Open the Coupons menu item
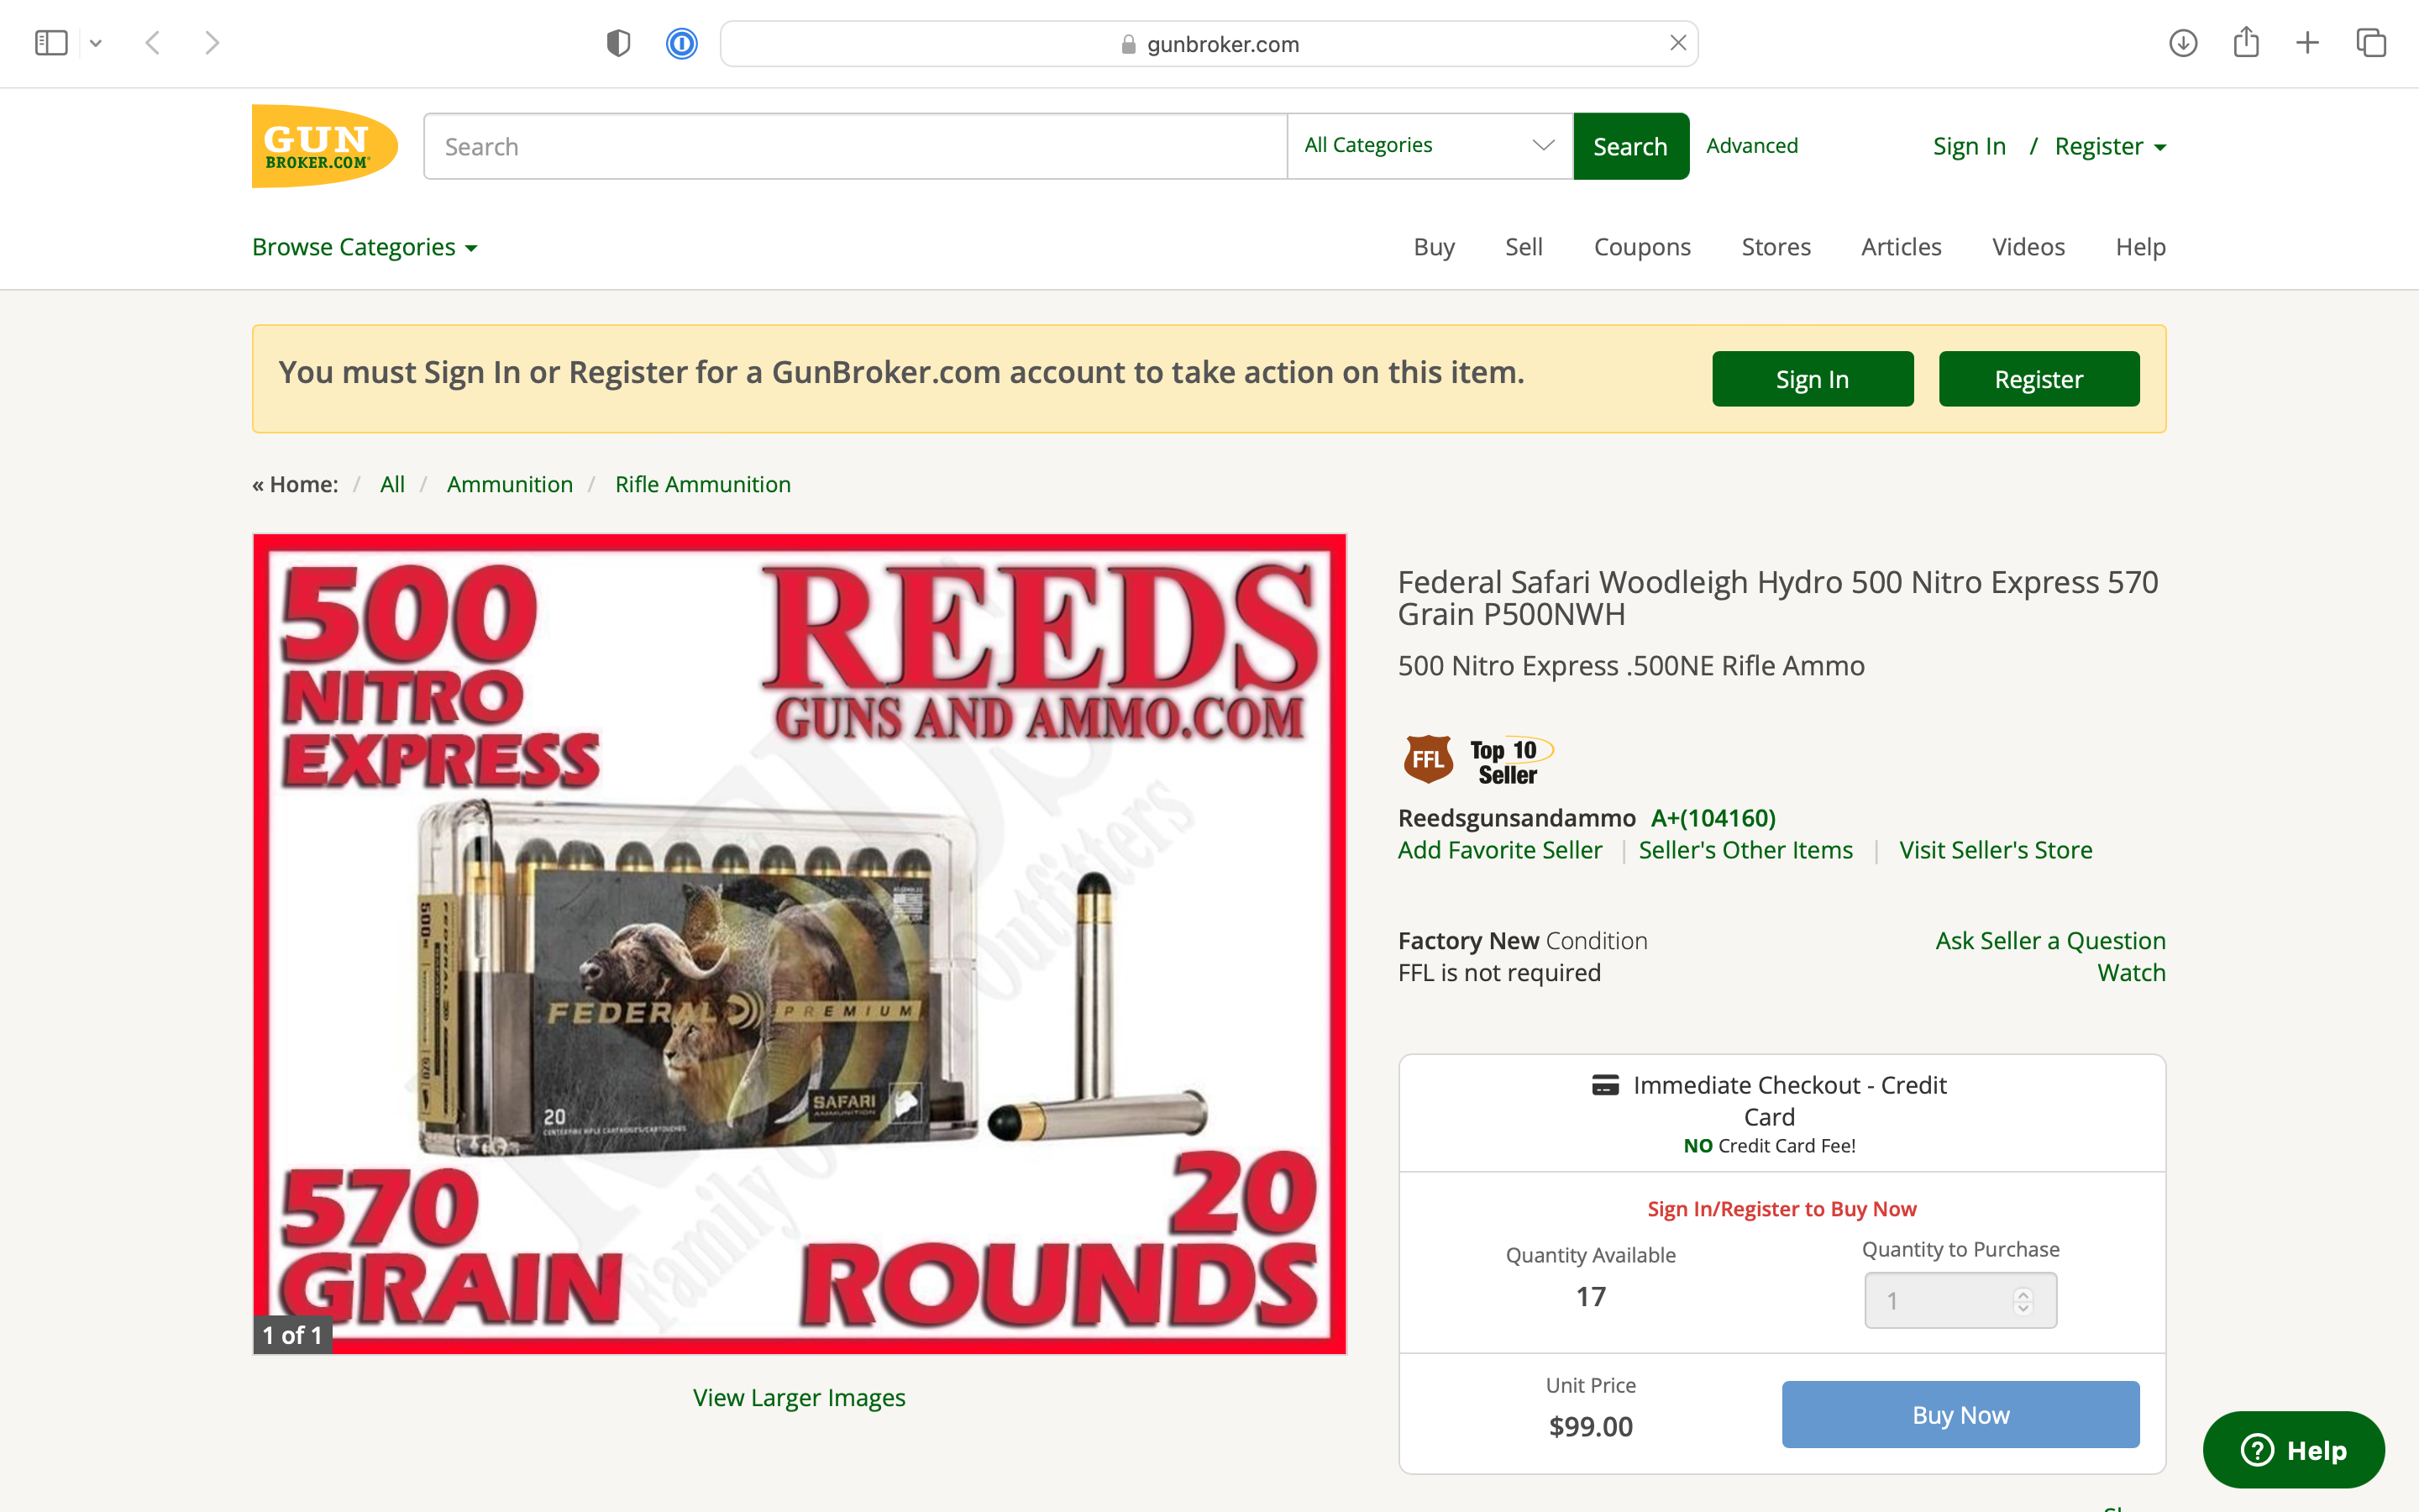Screen dimensions: 2419x1512 click(1641, 247)
